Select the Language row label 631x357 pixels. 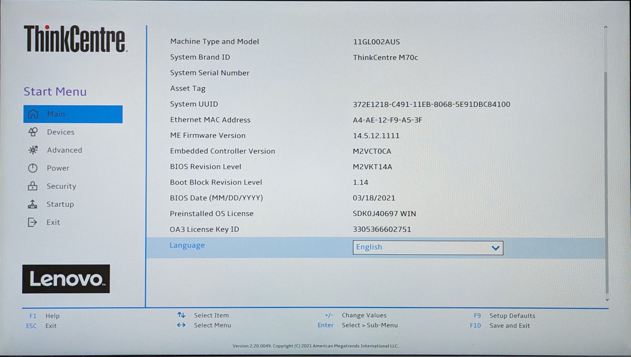coord(187,245)
